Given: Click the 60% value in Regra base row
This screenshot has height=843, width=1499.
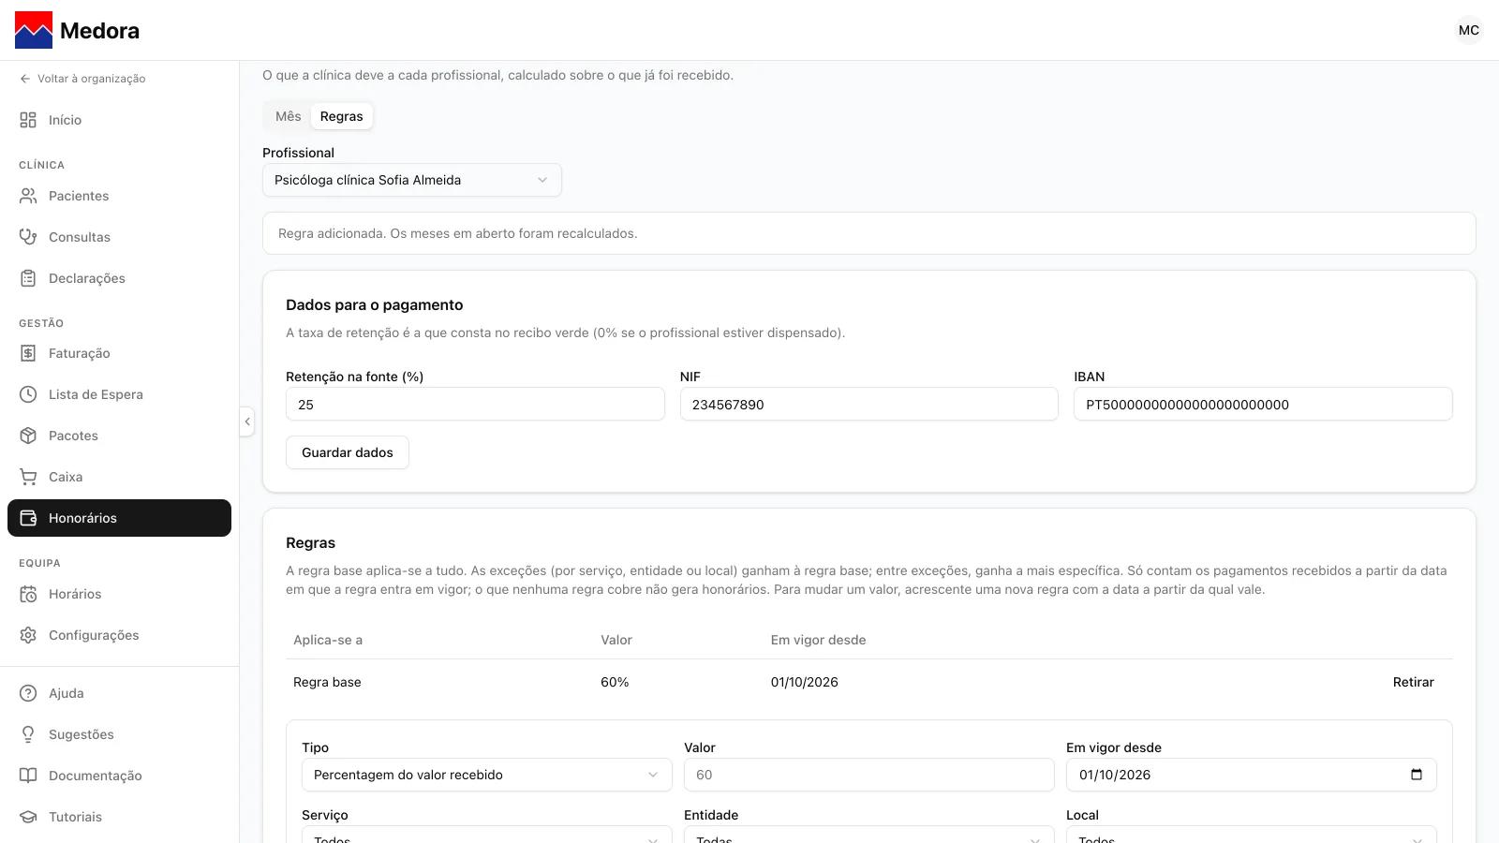Looking at the screenshot, I should 615,682.
